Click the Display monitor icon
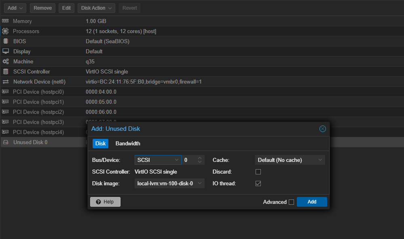Image resolution: width=404 pixels, height=239 pixels. [x=5, y=51]
